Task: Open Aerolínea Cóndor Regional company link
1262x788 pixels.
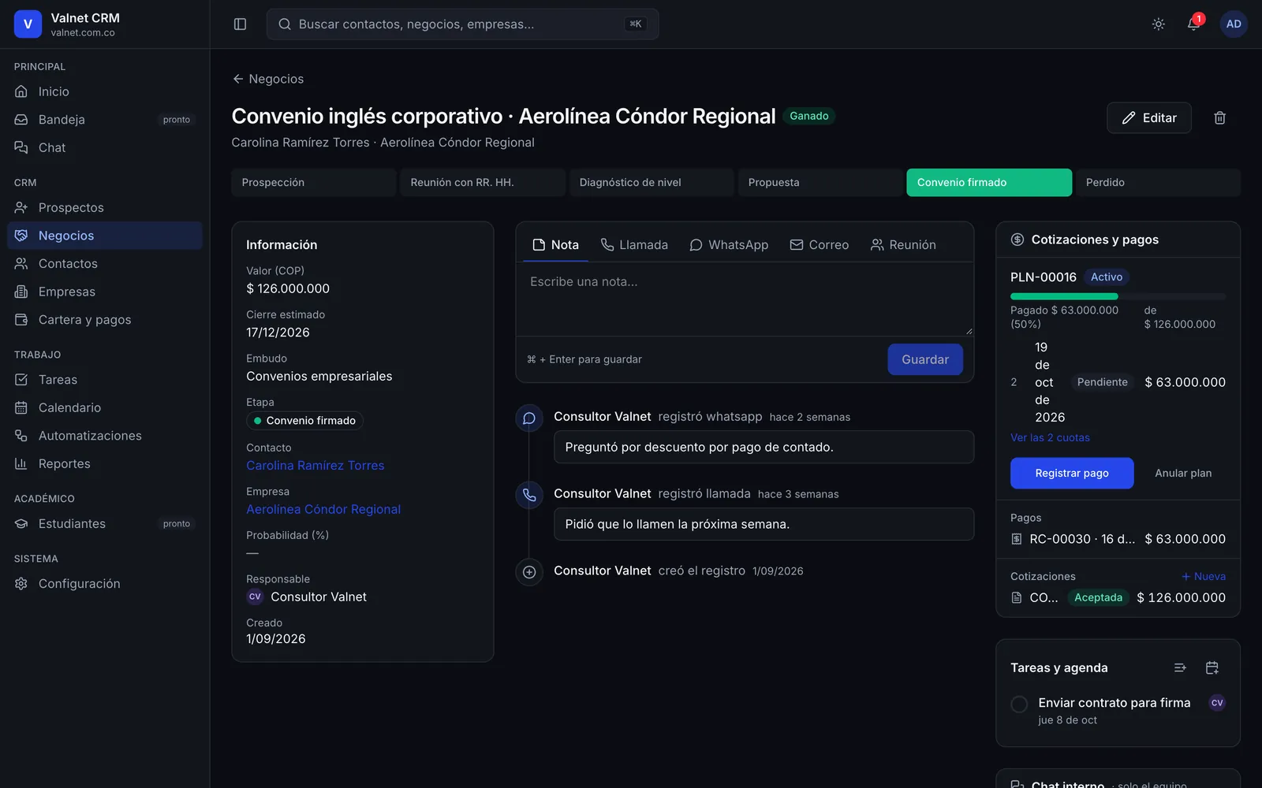Action: [x=323, y=509]
